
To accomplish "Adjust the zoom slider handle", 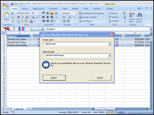I will pyautogui.click(x=137, y=112).
